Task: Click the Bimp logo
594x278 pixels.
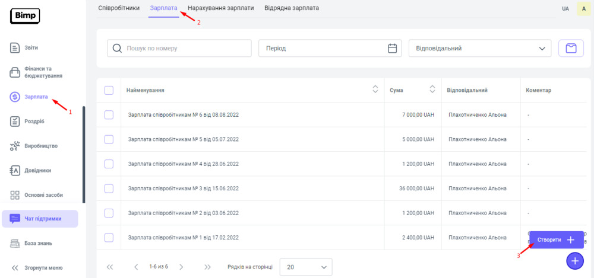Action: click(25, 15)
